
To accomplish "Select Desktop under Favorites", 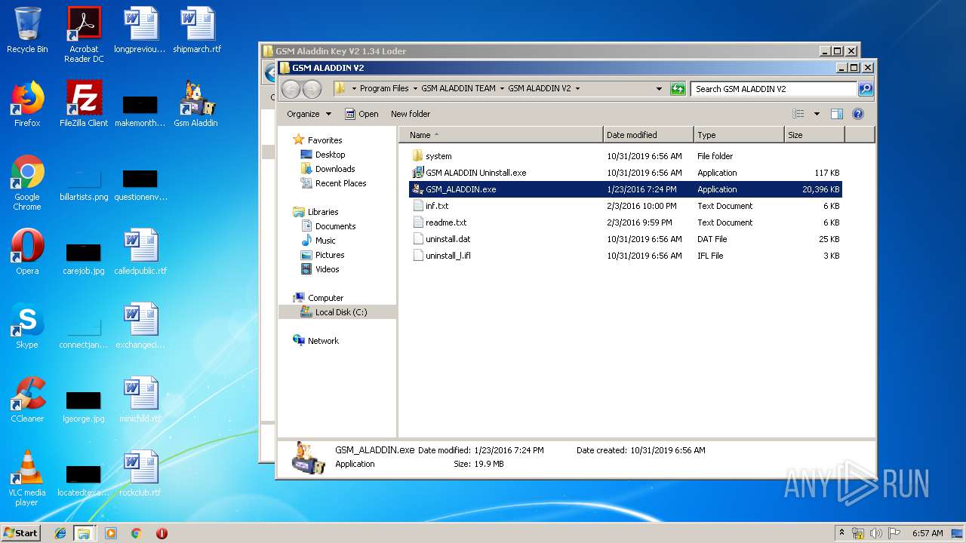I will (323, 154).
